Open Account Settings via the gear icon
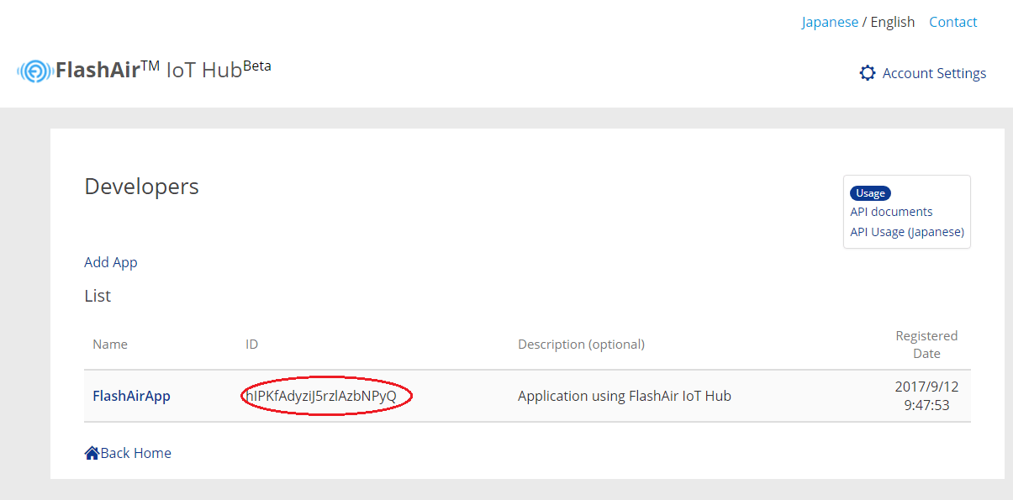The width and height of the screenshot is (1013, 500). coord(868,73)
